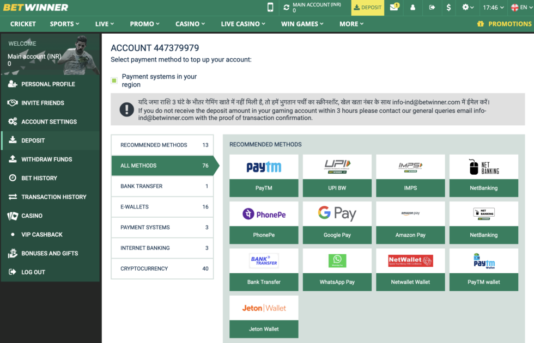Select the IMPS payment logo
This screenshot has height=343, width=534.
(410, 167)
